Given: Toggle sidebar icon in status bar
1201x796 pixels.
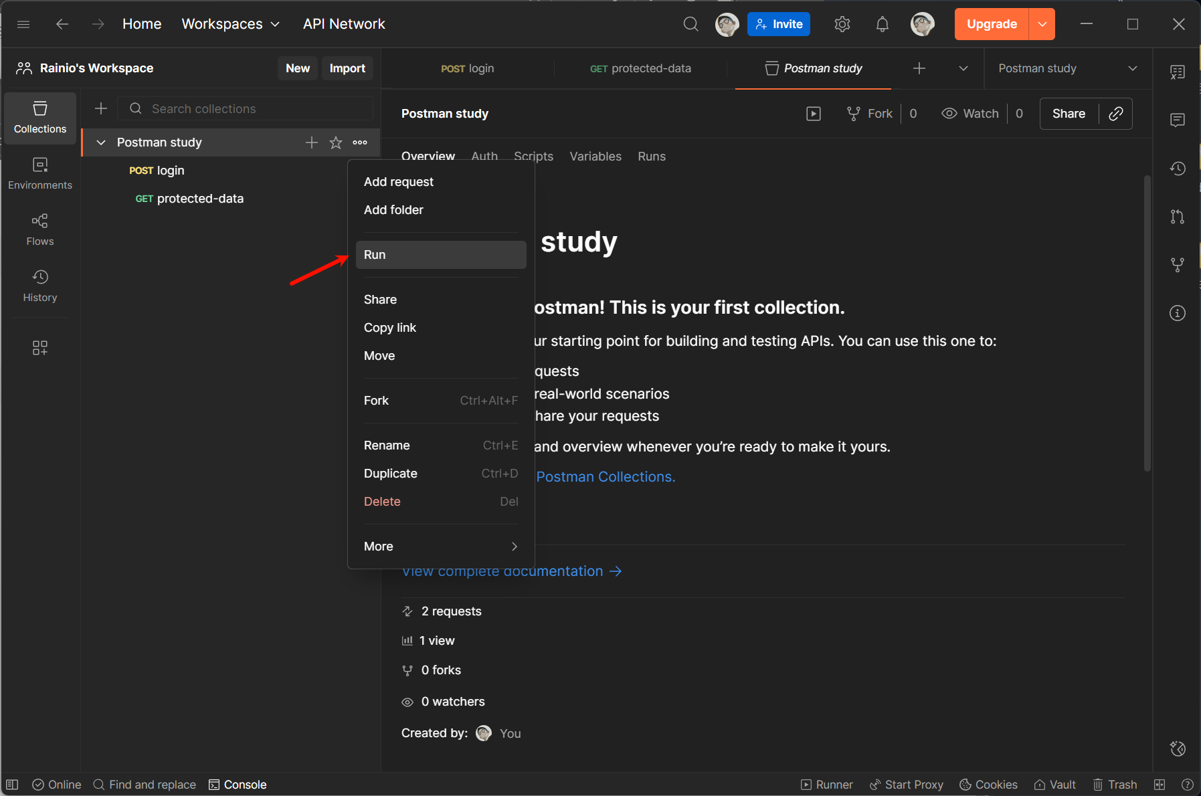Looking at the screenshot, I should click(x=12, y=785).
